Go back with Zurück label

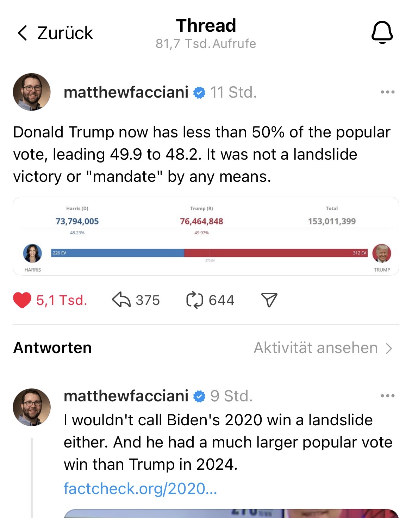coord(65,33)
